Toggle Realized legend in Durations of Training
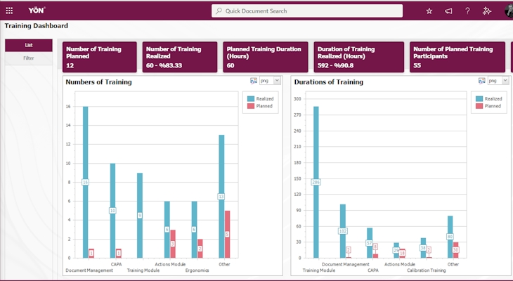513x281 pixels. [x=489, y=98]
